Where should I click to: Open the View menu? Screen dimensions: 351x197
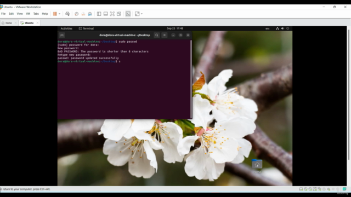tap(20, 14)
